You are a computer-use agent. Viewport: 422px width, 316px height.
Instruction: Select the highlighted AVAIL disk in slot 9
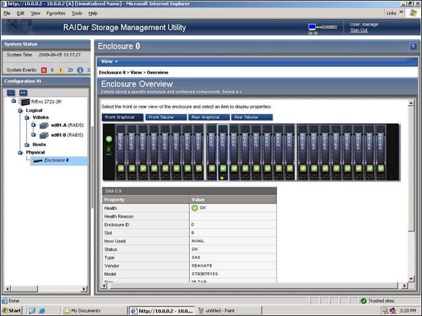tap(223, 152)
